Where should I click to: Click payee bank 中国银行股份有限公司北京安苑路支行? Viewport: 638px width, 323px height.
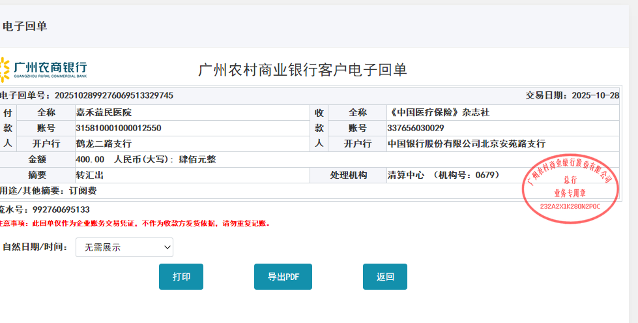tap(466, 144)
